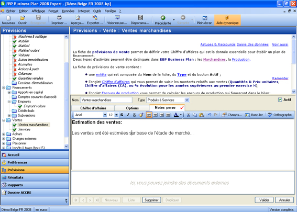Open a file with Ouvrir icon
Screen dimensions: 297x212
(23, 20)
